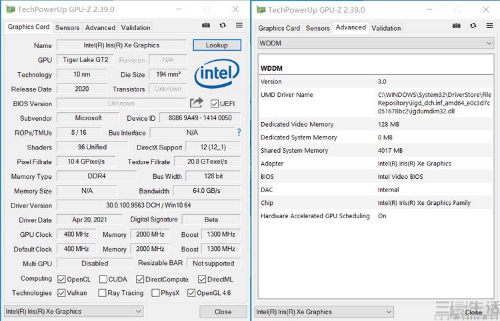Toggle the DirectML checkbox
This screenshot has height=321, width=500.
coord(202,279)
